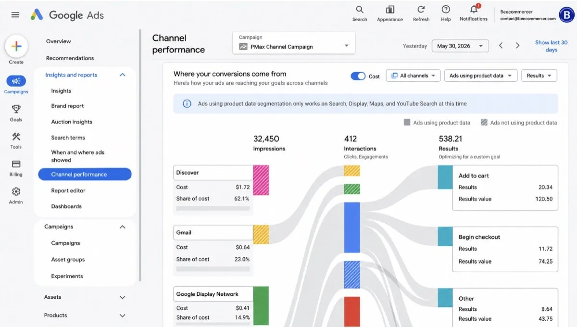Click the solid blue interactions bar
Screen dimensions: 577x328
pos(352,227)
